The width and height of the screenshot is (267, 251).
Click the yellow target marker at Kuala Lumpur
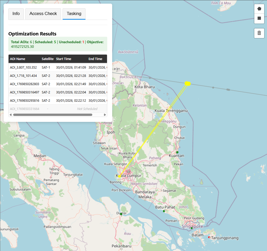coord(120,176)
